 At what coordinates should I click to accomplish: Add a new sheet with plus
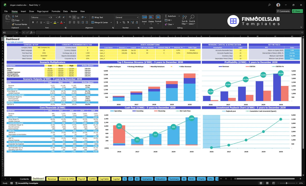pyautogui.click(x=226, y=179)
